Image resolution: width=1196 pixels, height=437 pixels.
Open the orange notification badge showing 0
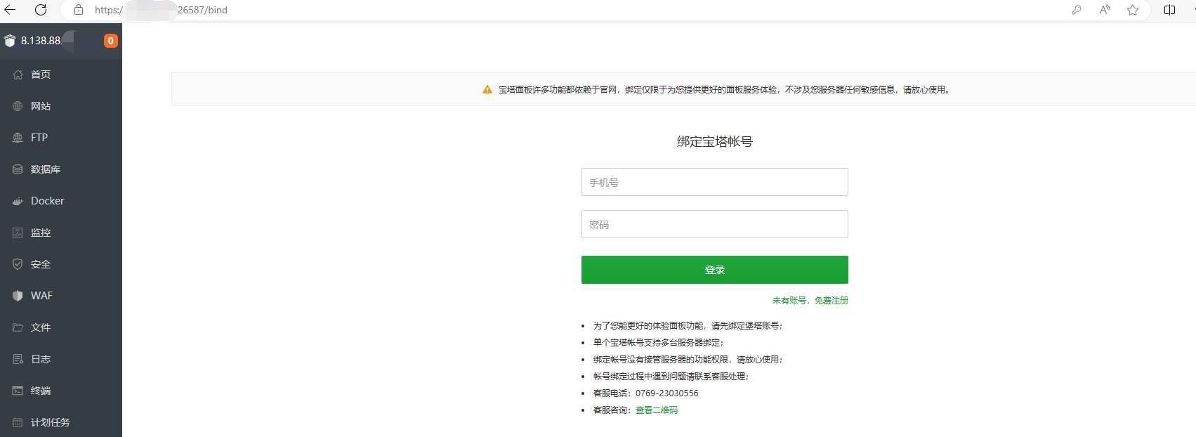(x=110, y=41)
